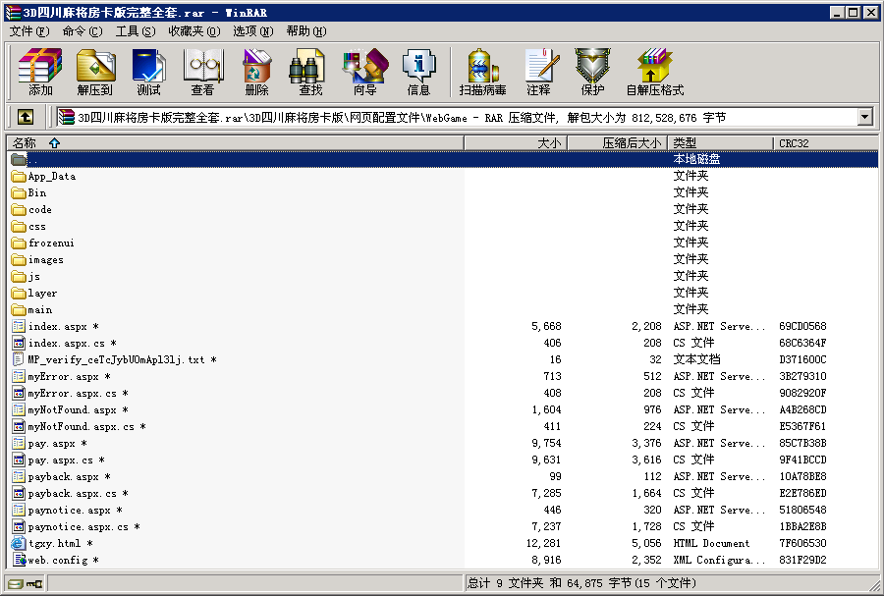Open the Comment (注释) toolbar icon
This screenshot has height=596, width=884.
[x=538, y=72]
